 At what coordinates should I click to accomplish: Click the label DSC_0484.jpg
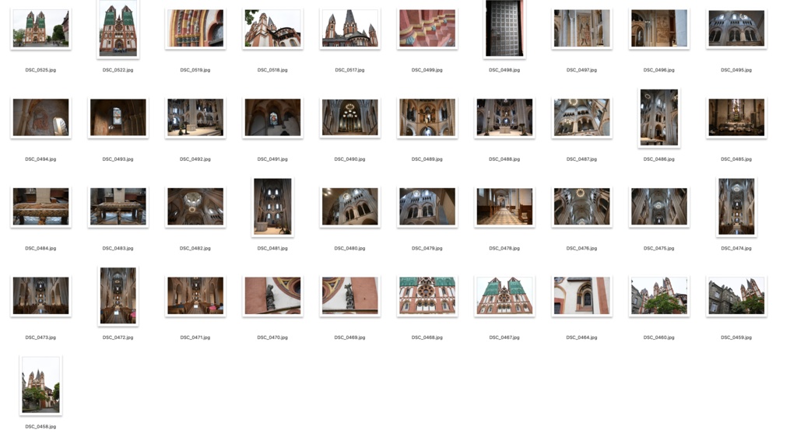pyautogui.click(x=40, y=248)
